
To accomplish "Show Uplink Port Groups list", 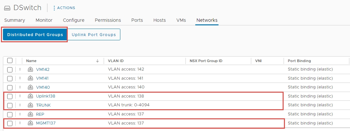I will click(x=94, y=35).
